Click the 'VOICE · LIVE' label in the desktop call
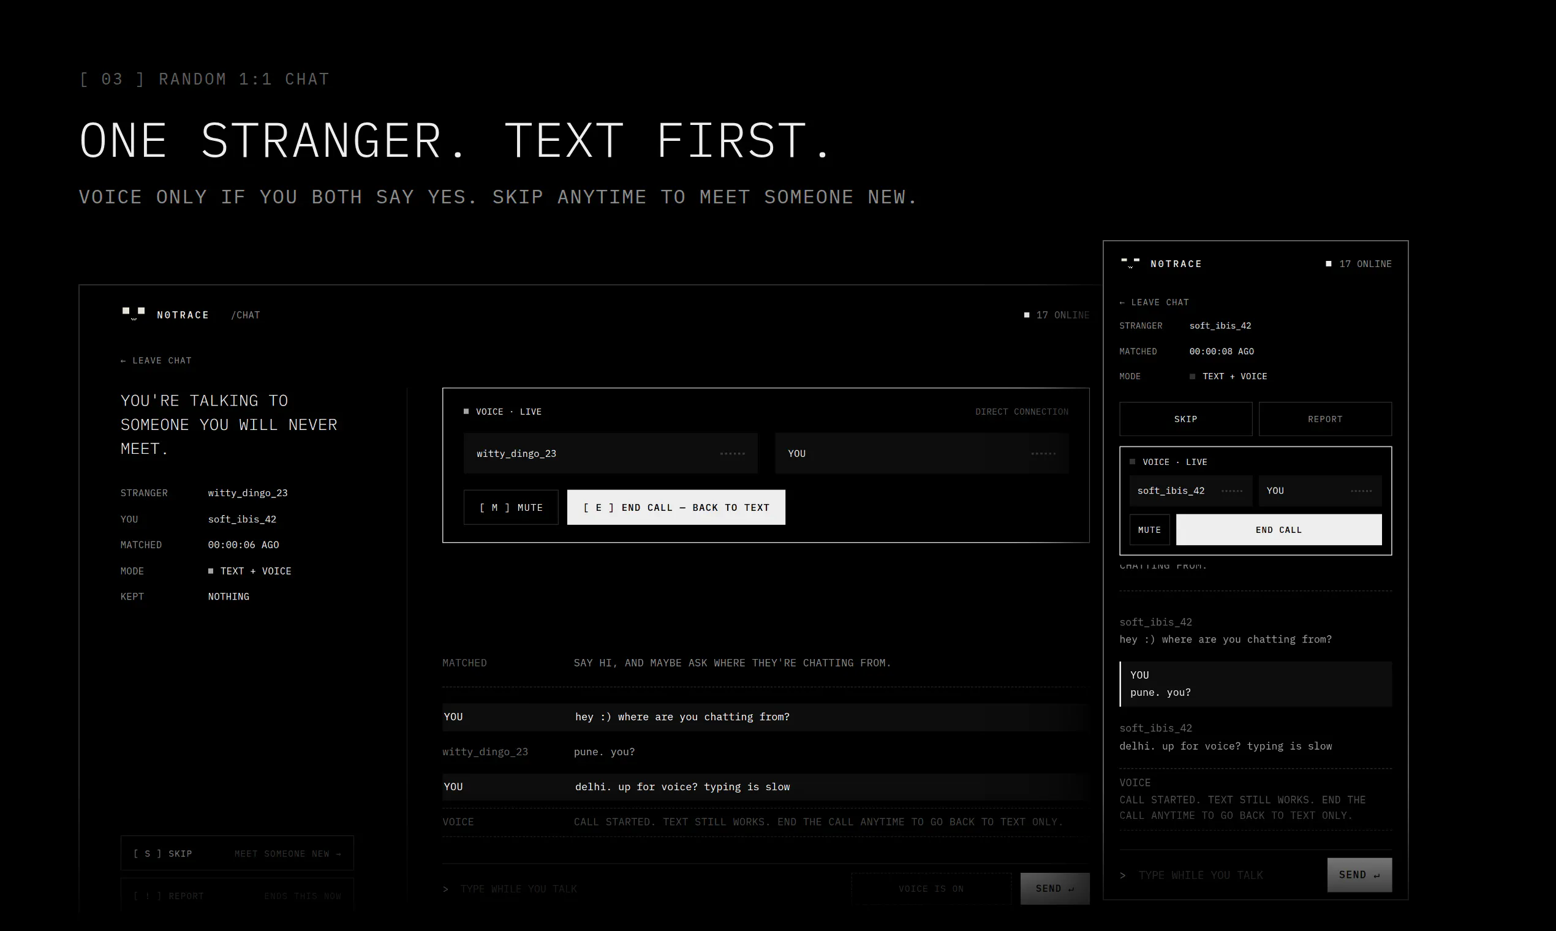This screenshot has height=931, width=1556. click(x=502, y=412)
